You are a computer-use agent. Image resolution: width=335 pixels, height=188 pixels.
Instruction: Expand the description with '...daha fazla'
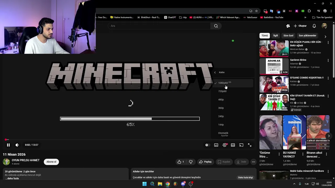[x=12, y=178]
